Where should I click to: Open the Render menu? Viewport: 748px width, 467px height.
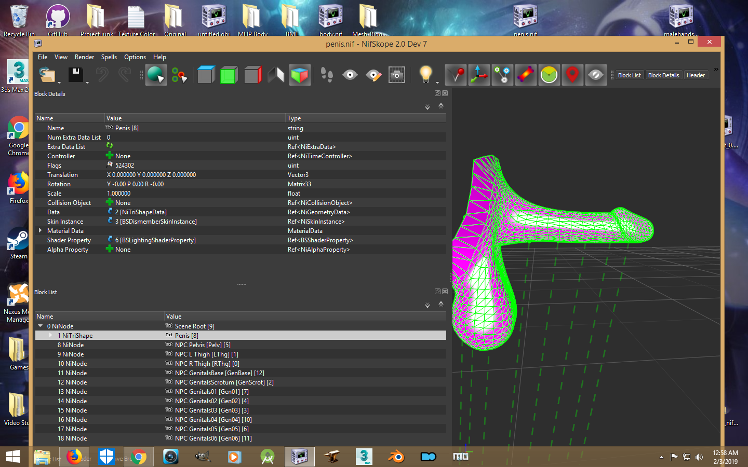[84, 57]
